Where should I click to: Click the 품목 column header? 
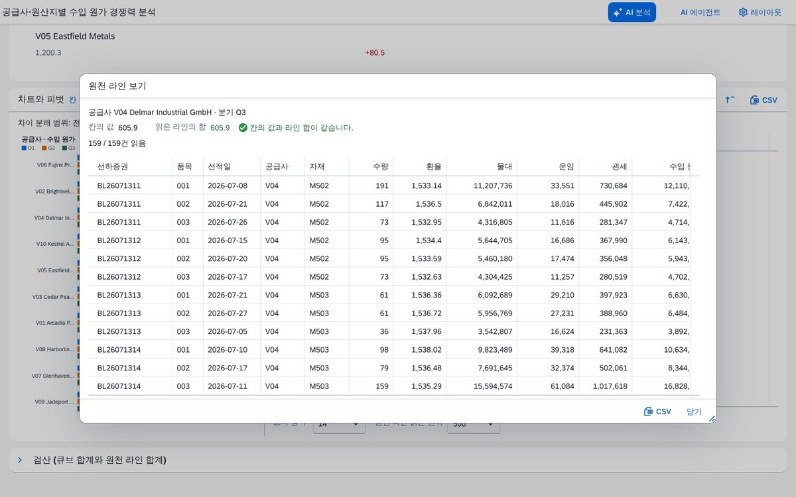[x=188, y=167]
